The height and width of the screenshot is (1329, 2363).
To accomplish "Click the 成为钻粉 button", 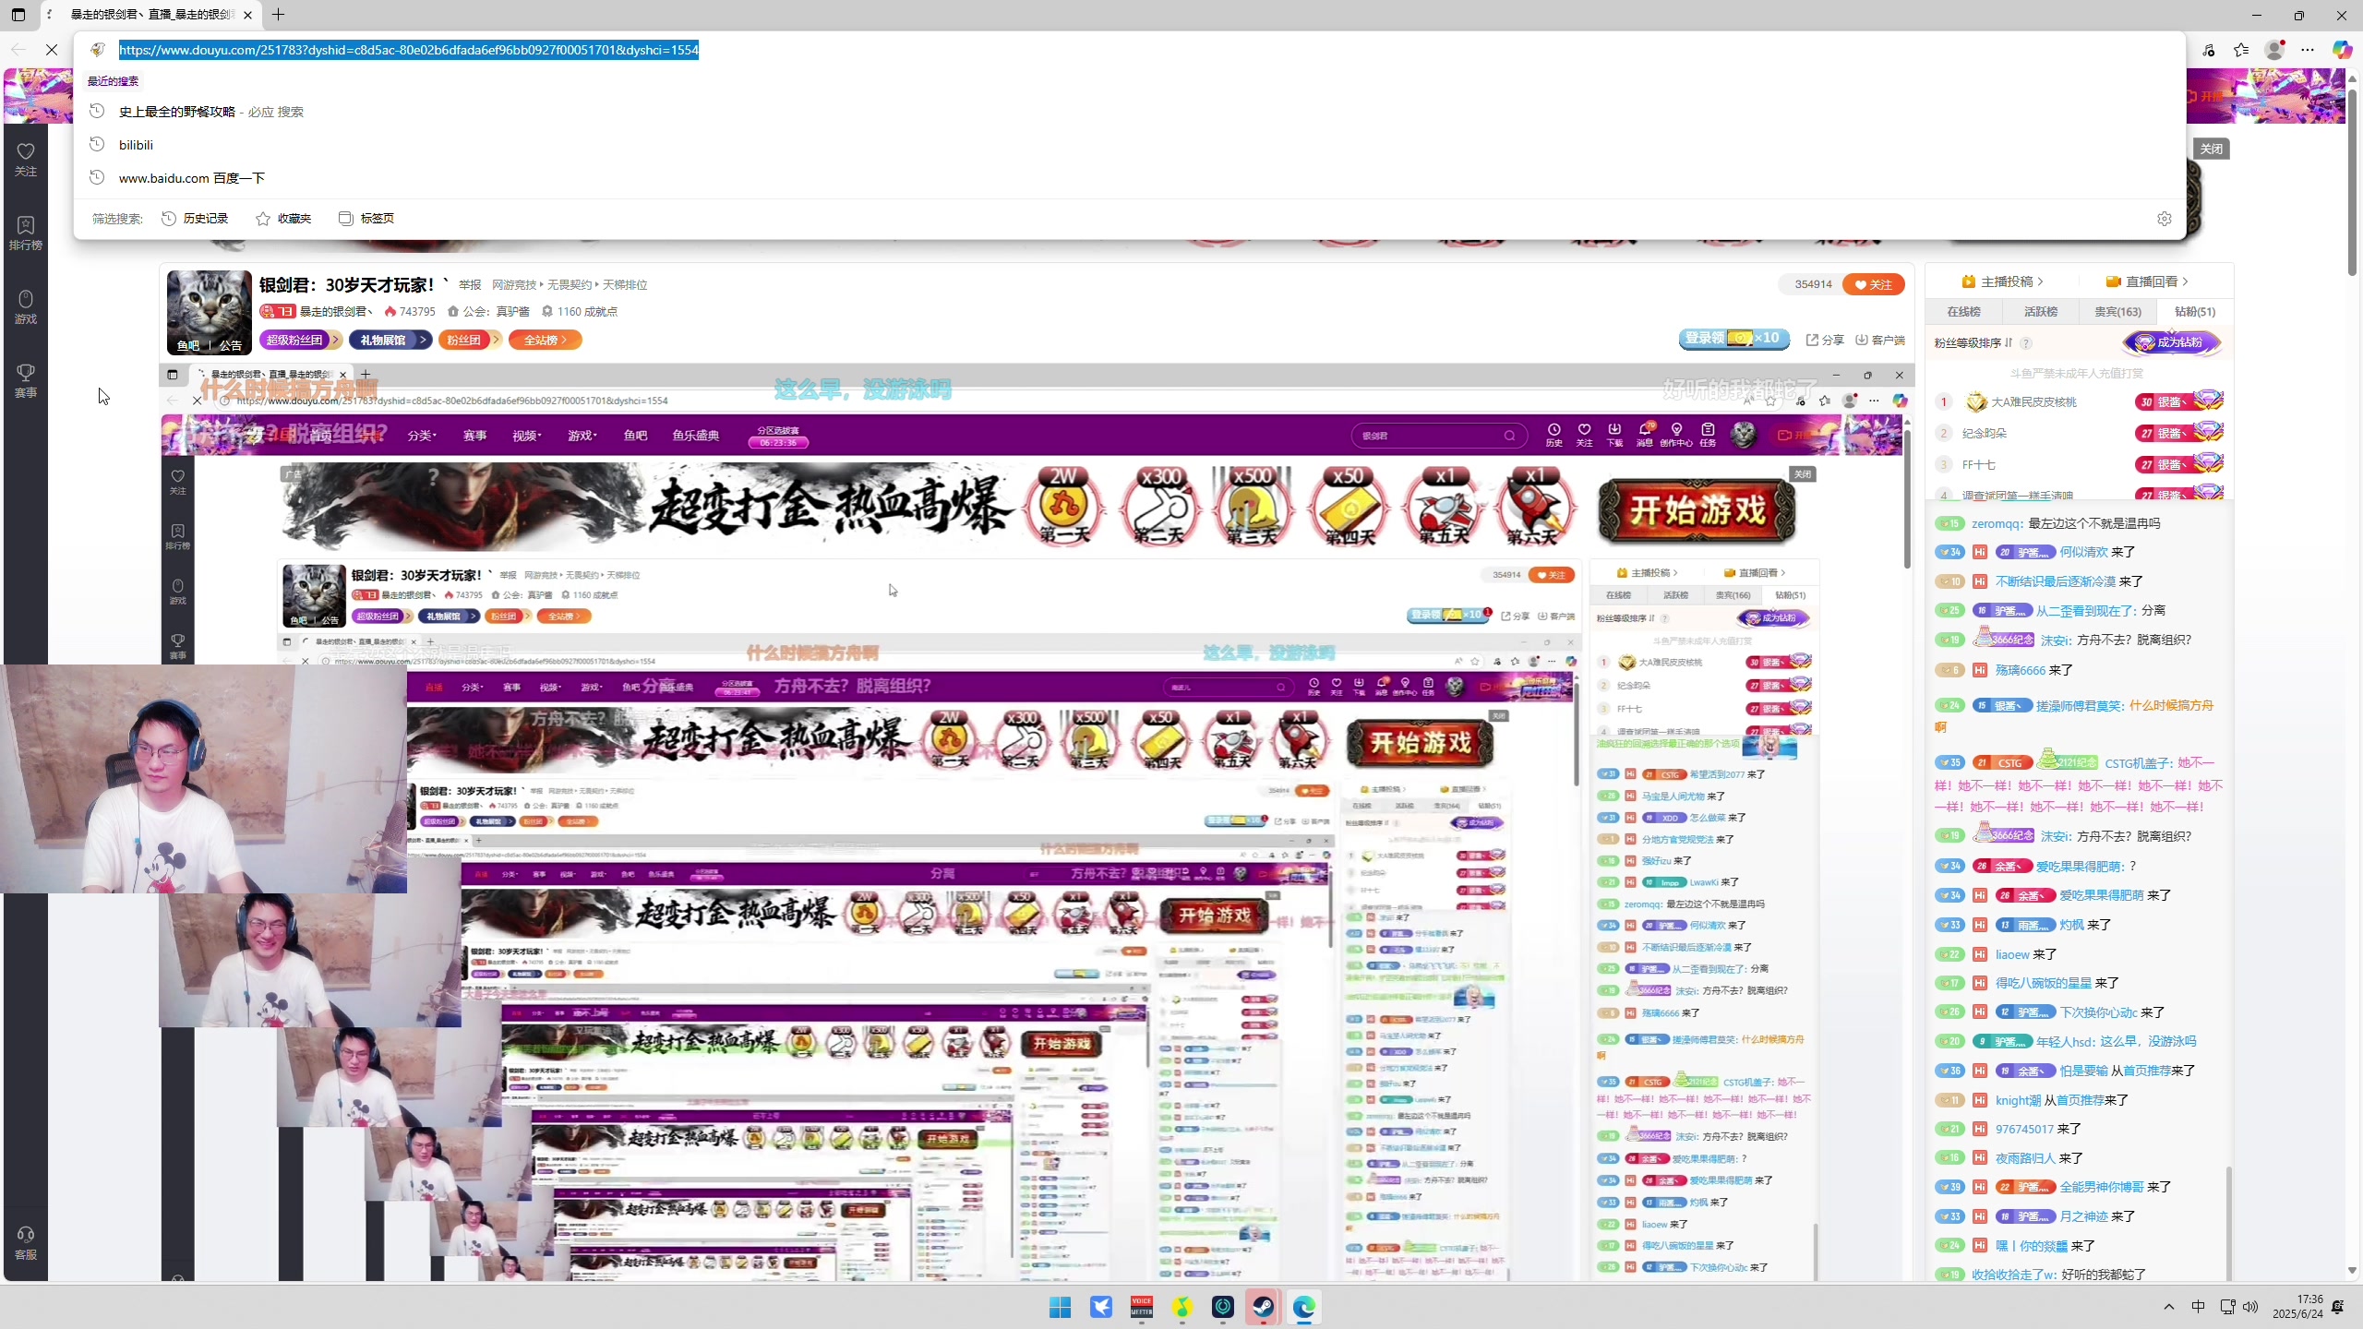I will point(2172,342).
